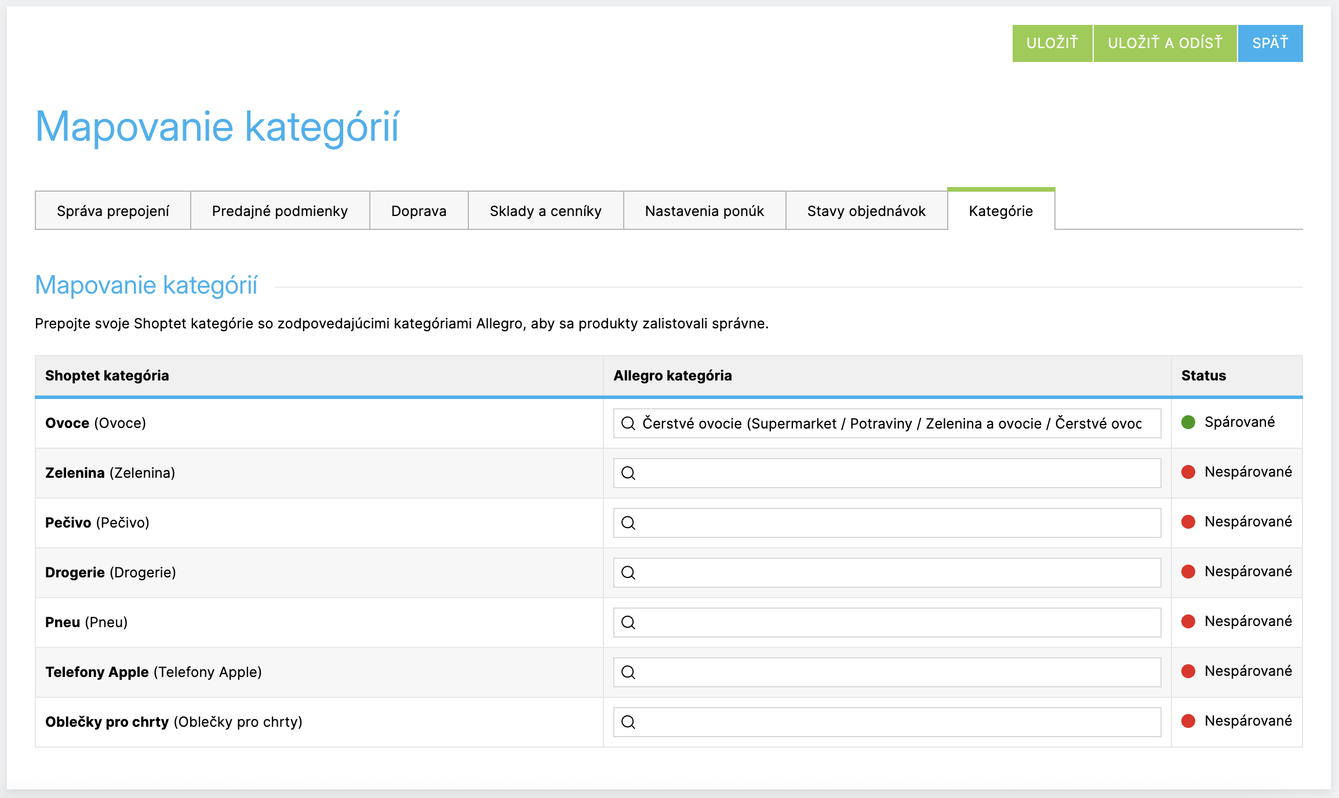Click Uložiť a odísť button
This screenshot has height=798, width=1339.
click(x=1165, y=43)
